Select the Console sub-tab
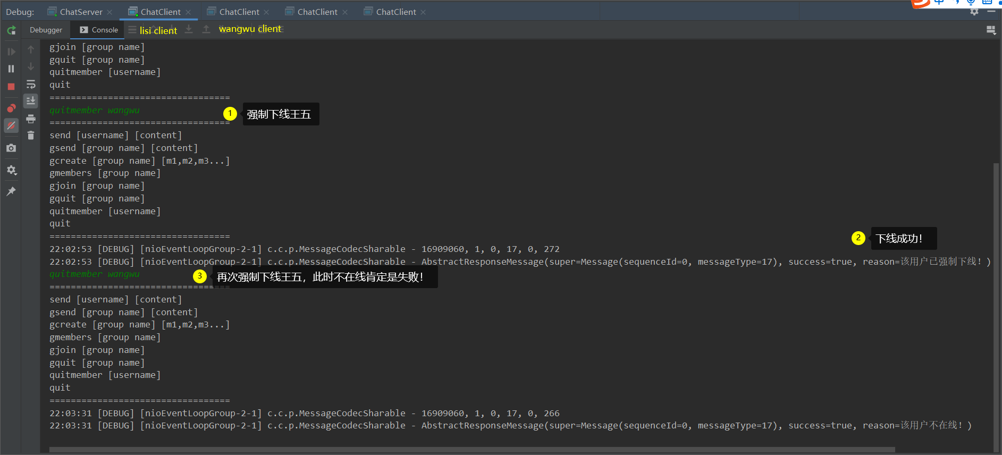 coord(99,30)
